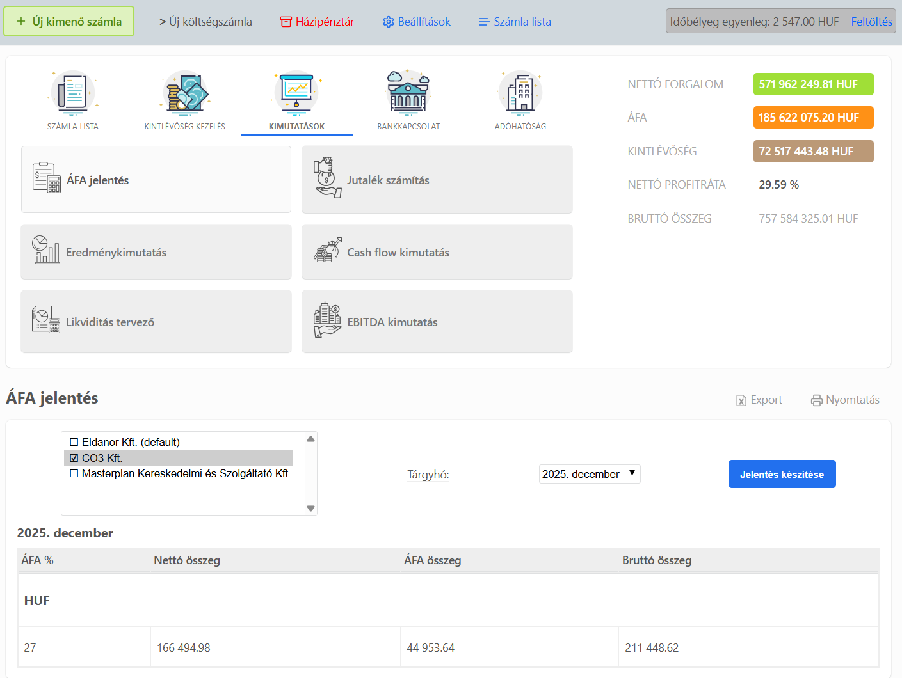Open Számla lista in top menu
The image size is (902, 678).
point(515,22)
